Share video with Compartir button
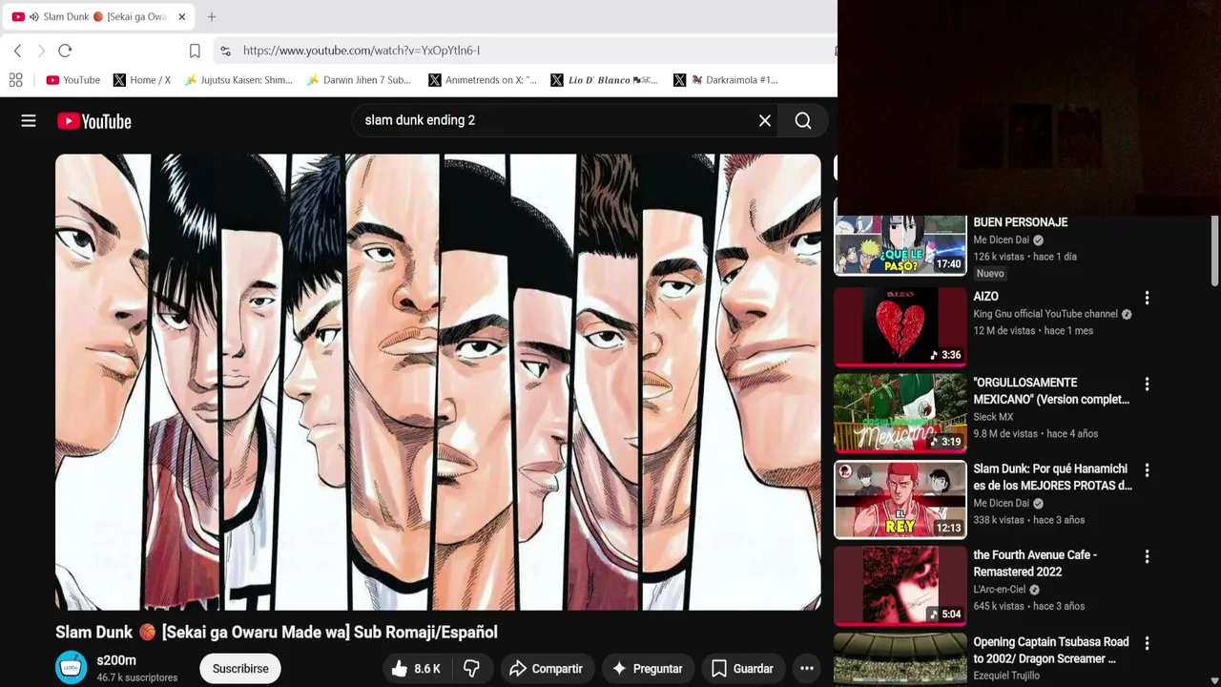 (546, 669)
